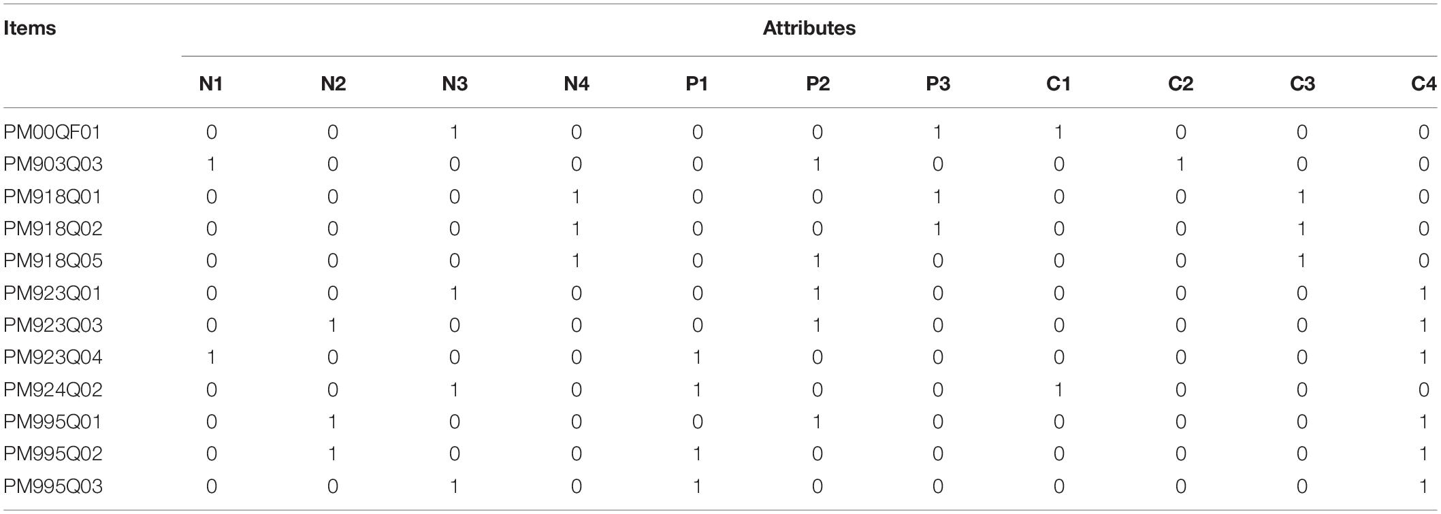Screen dimensions: 1441x514
Task: Select the P2 column header
Action: click(817, 84)
